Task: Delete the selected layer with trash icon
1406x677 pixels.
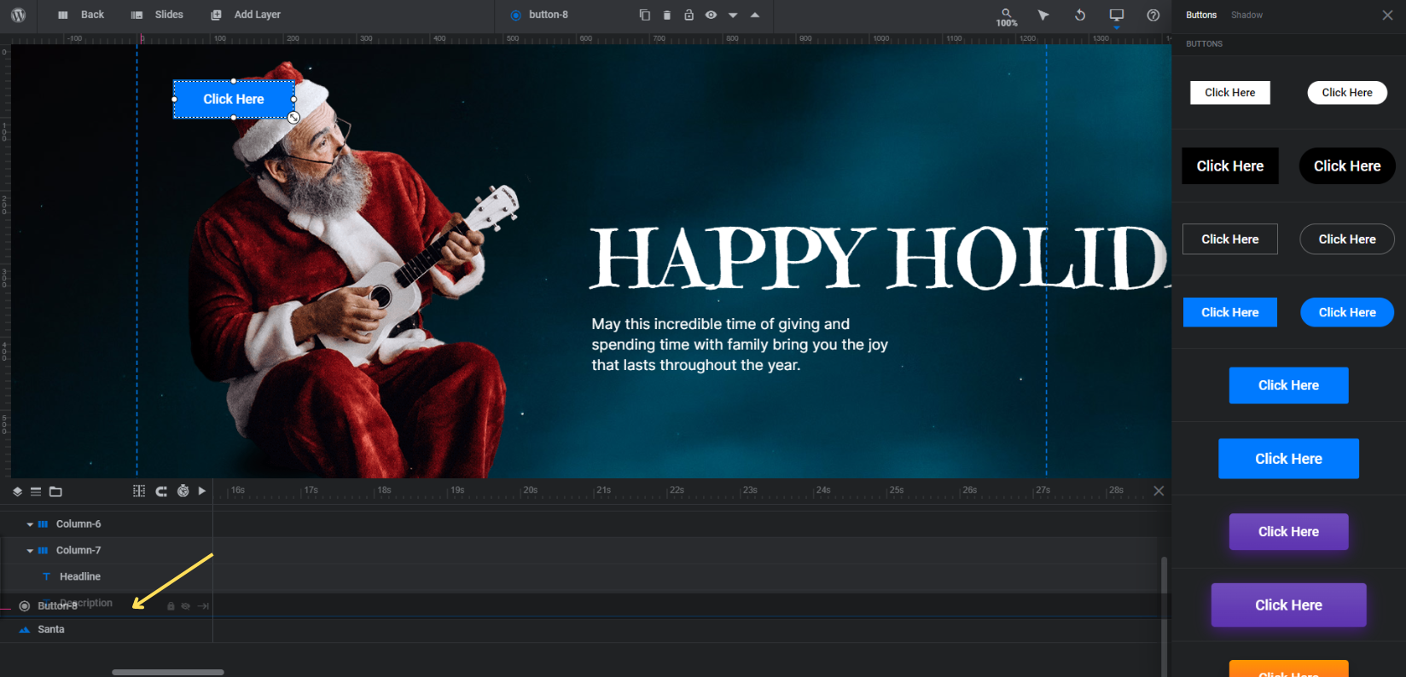Action: [x=666, y=15]
